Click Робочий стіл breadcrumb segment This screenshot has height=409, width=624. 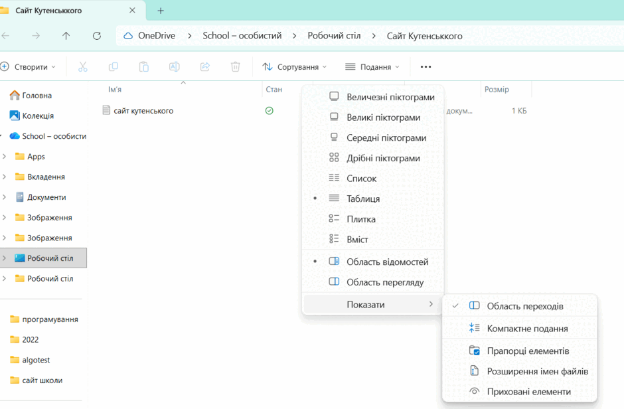[x=334, y=36]
